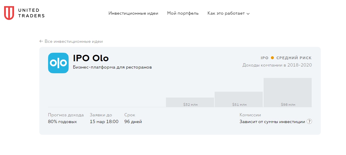Open Инвестиционные идеи menu item
This screenshot has height=155, width=346.
click(133, 13)
